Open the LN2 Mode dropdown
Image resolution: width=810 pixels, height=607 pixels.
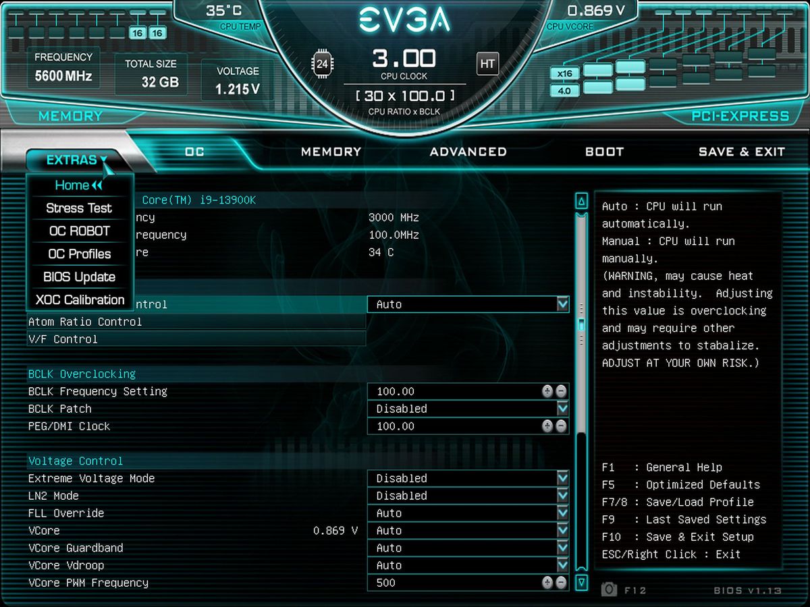468,496
